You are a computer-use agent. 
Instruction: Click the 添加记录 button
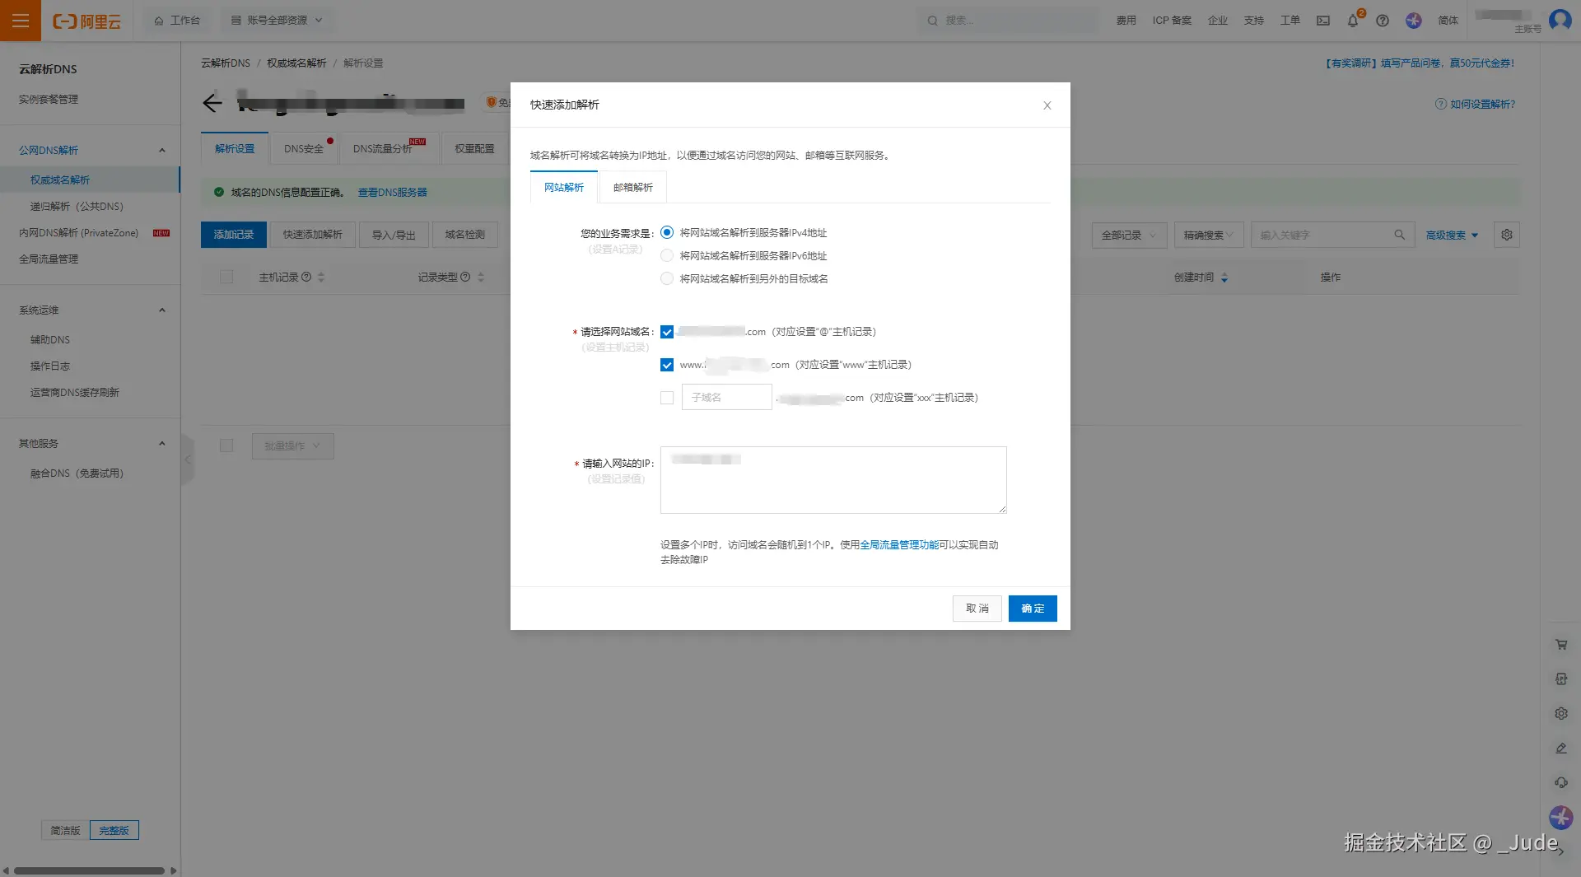(x=234, y=235)
